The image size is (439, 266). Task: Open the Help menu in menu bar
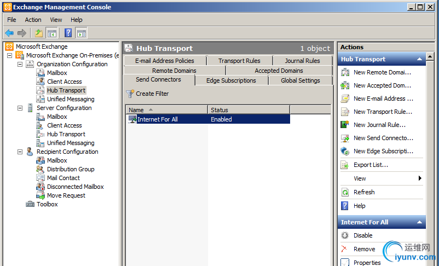point(77,20)
